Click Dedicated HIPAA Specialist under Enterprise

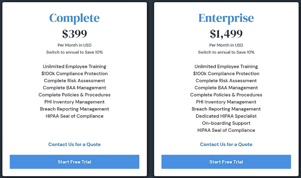[226, 116]
